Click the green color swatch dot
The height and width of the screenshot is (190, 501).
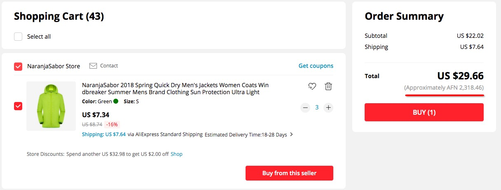116,101
